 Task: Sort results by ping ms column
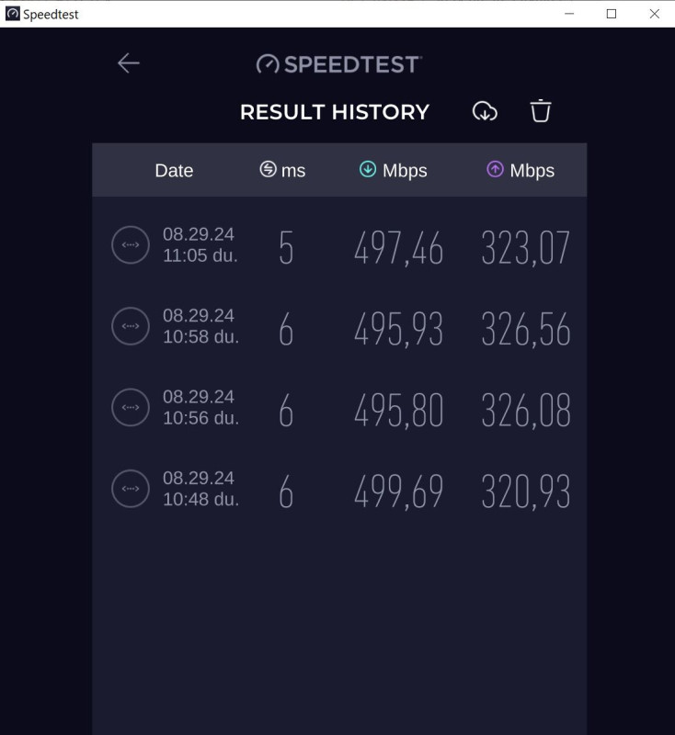point(282,170)
